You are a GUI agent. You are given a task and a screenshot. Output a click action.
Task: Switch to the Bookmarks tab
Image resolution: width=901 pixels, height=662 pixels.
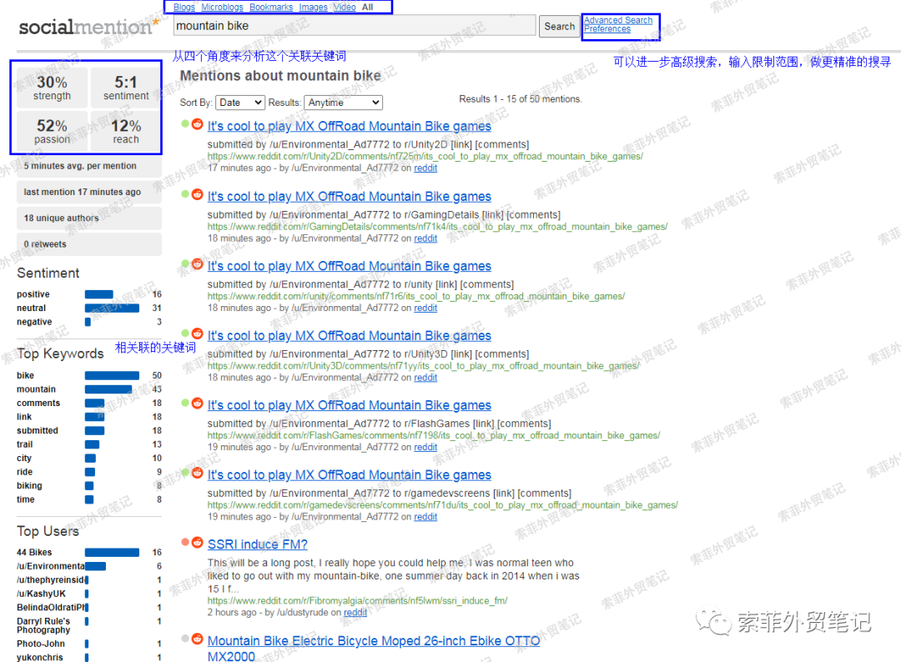(x=271, y=7)
